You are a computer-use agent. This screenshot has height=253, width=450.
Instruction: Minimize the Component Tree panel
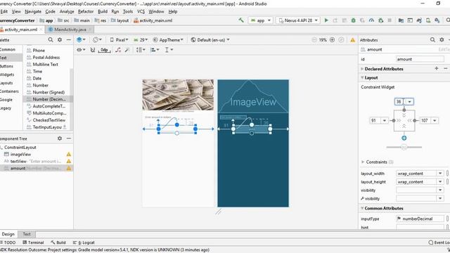69,138
